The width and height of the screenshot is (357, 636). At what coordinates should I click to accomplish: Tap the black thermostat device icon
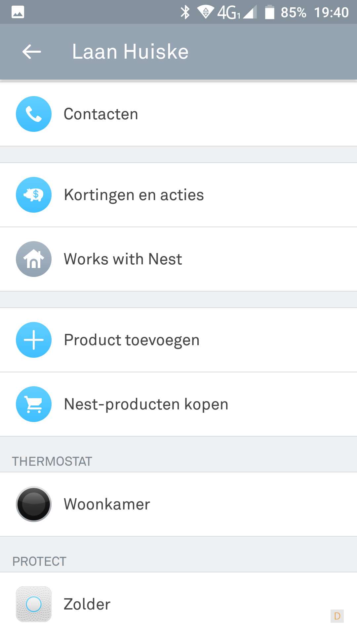click(x=34, y=504)
